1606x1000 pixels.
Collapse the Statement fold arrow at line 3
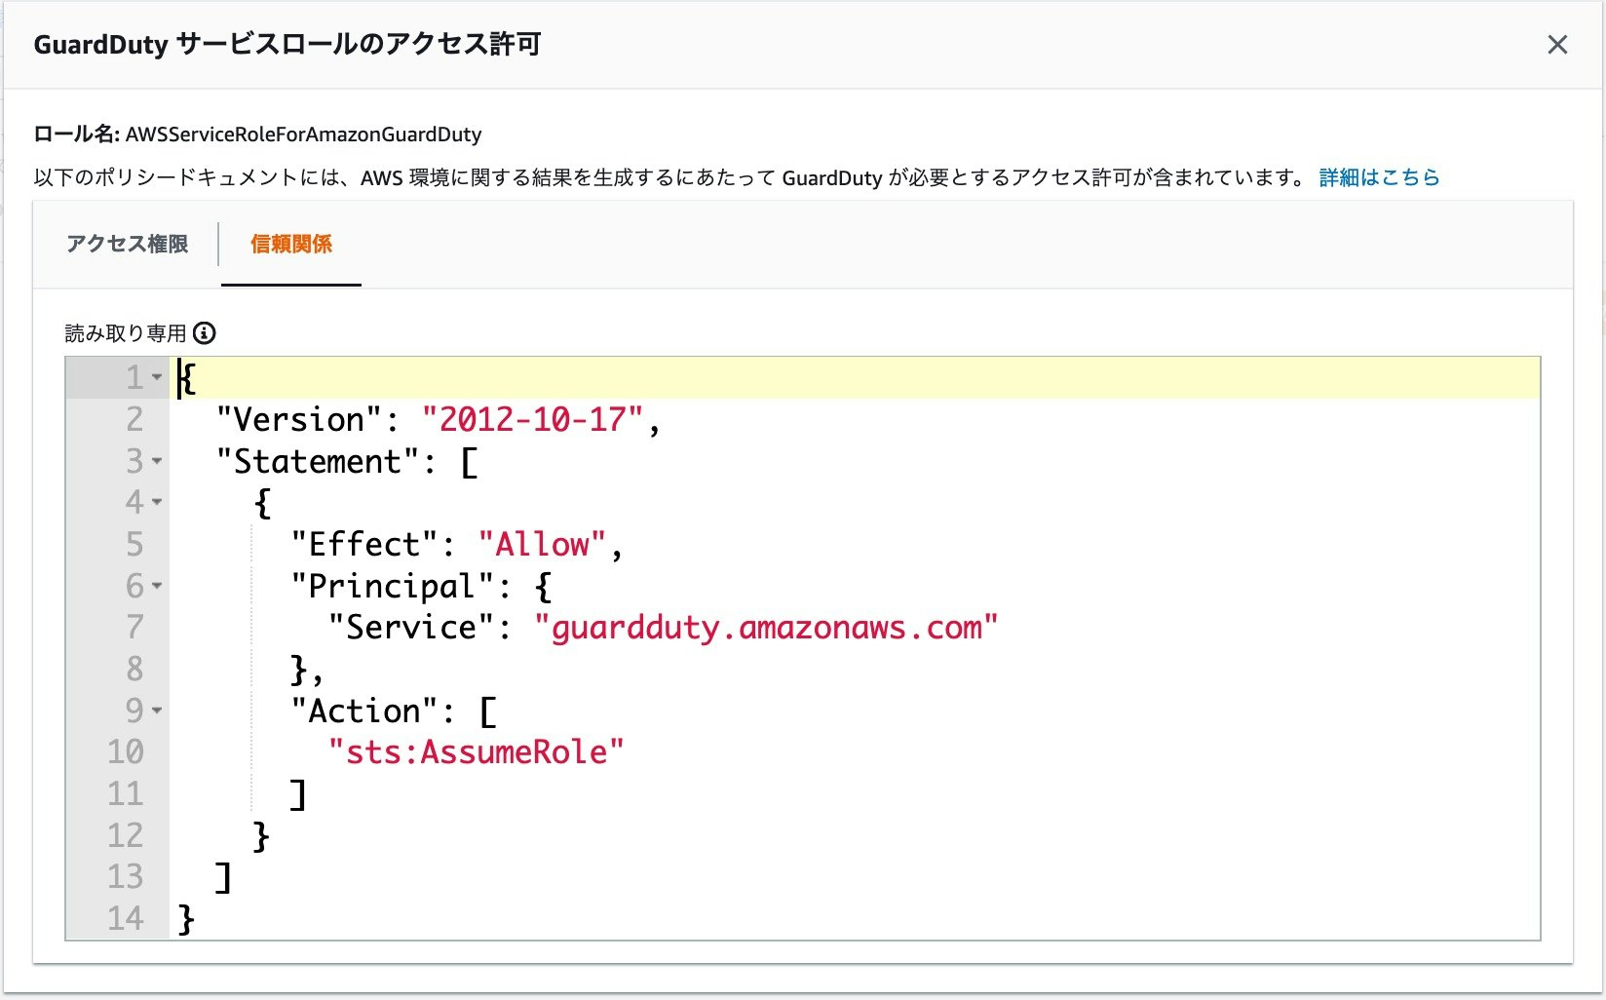pyautogui.click(x=157, y=461)
